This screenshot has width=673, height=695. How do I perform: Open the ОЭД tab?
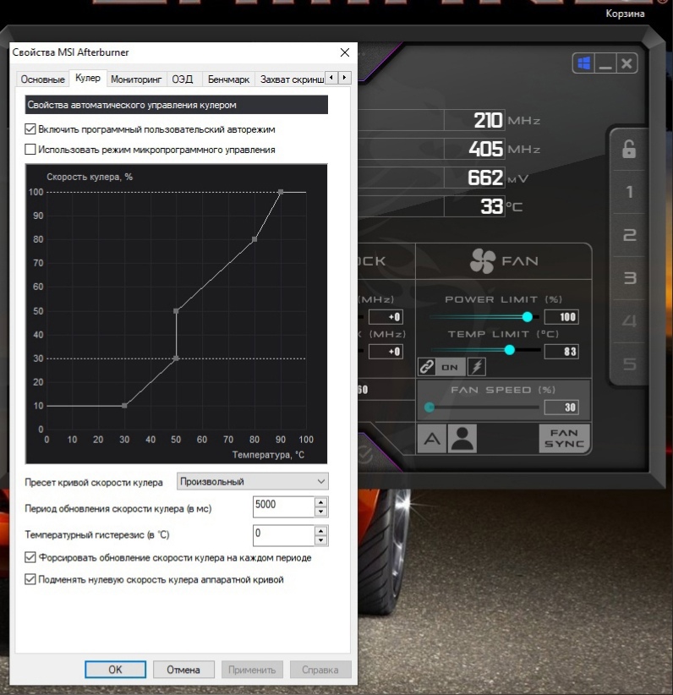(183, 79)
